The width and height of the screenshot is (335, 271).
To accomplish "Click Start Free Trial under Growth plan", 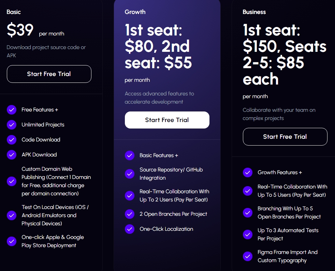I will (x=167, y=120).
